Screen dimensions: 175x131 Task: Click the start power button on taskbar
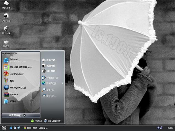tap(4, 128)
